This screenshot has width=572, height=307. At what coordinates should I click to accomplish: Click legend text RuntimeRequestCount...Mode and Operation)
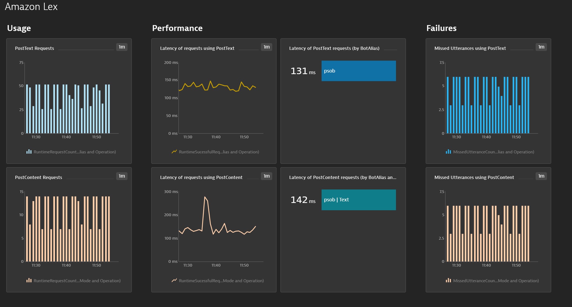coord(77,281)
